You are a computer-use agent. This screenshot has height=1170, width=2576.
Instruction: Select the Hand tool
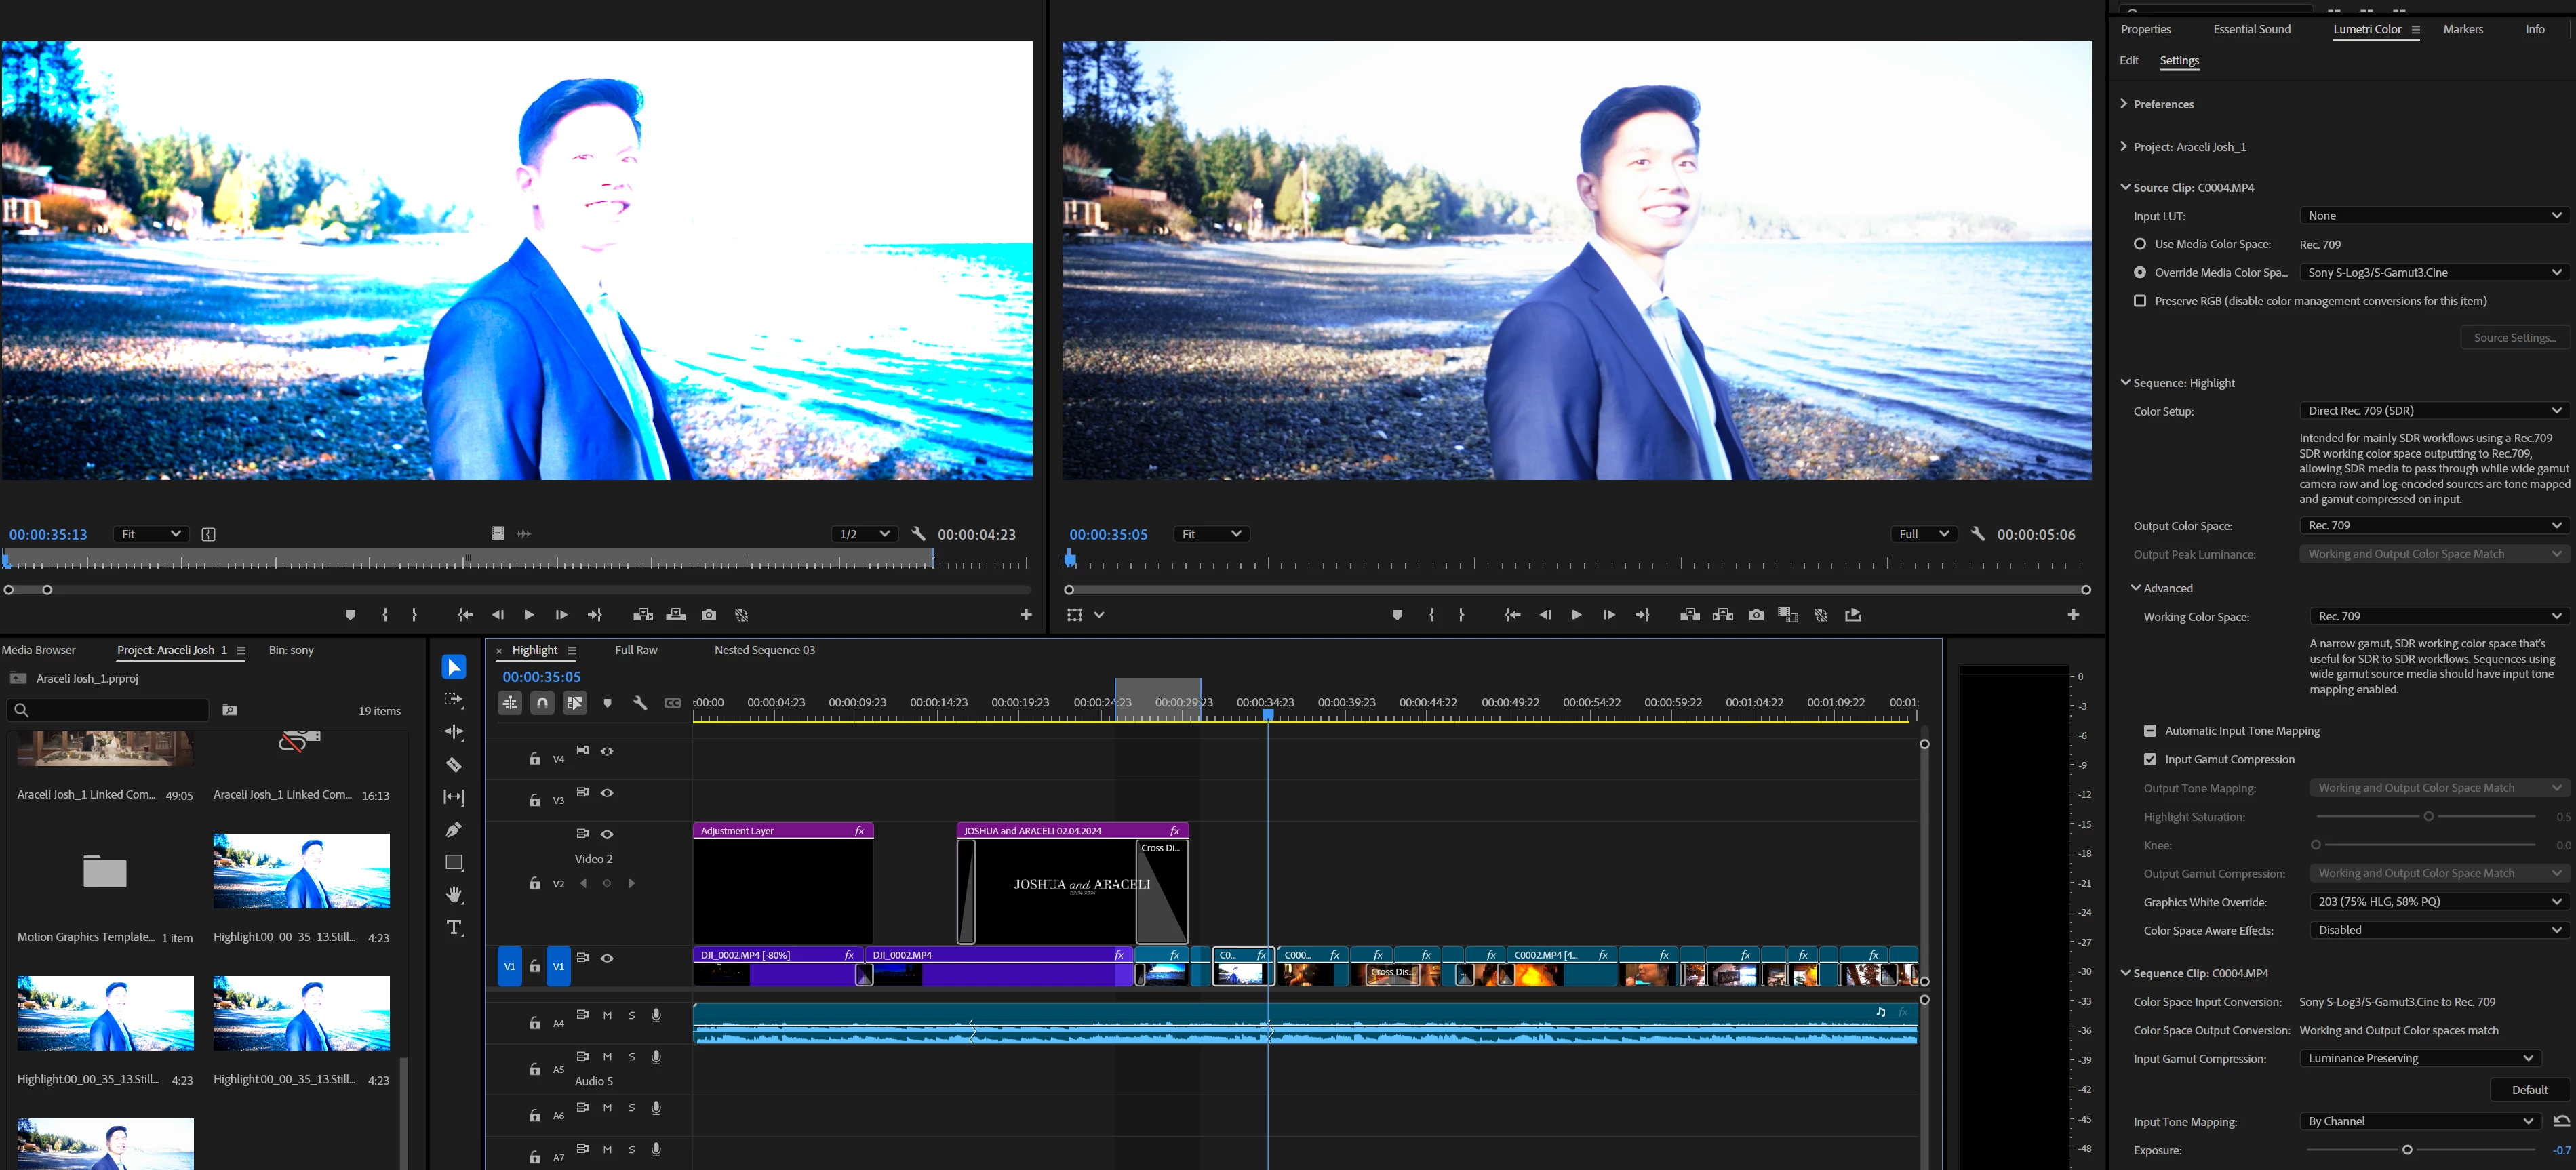(x=454, y=895)
